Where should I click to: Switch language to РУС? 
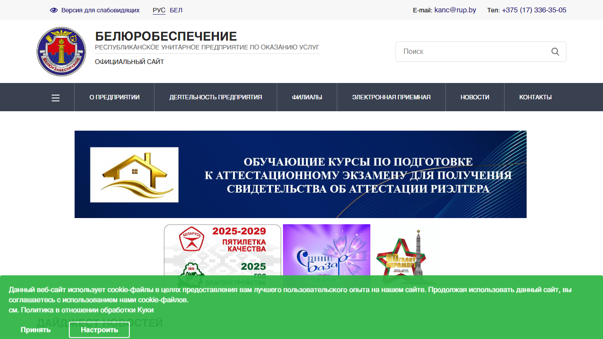(x=159, y=10)
